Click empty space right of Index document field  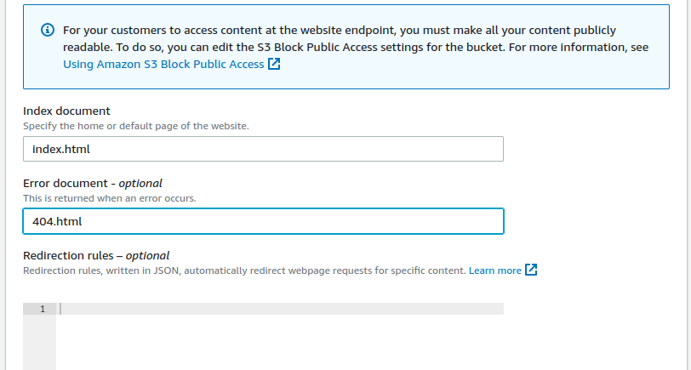[586, 149]
